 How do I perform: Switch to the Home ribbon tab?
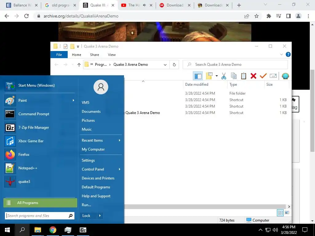pos(77,55)
